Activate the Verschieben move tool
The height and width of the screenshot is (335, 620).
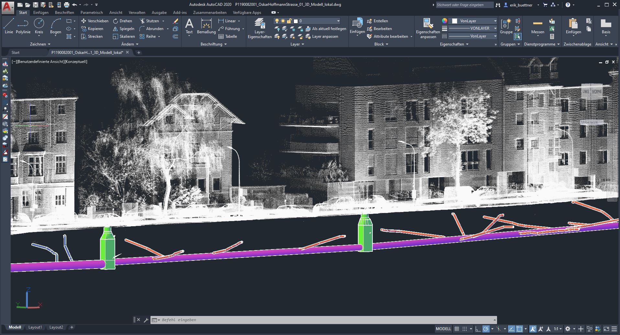coord(94,21)
